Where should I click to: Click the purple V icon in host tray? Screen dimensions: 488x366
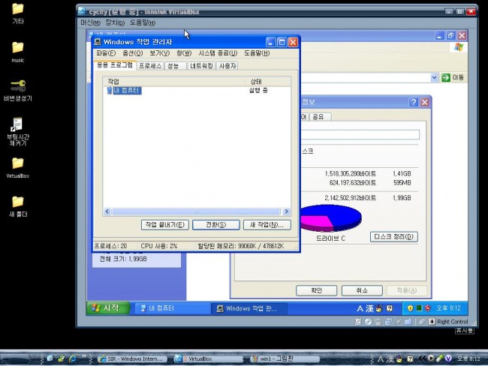[x=448, y=358]
